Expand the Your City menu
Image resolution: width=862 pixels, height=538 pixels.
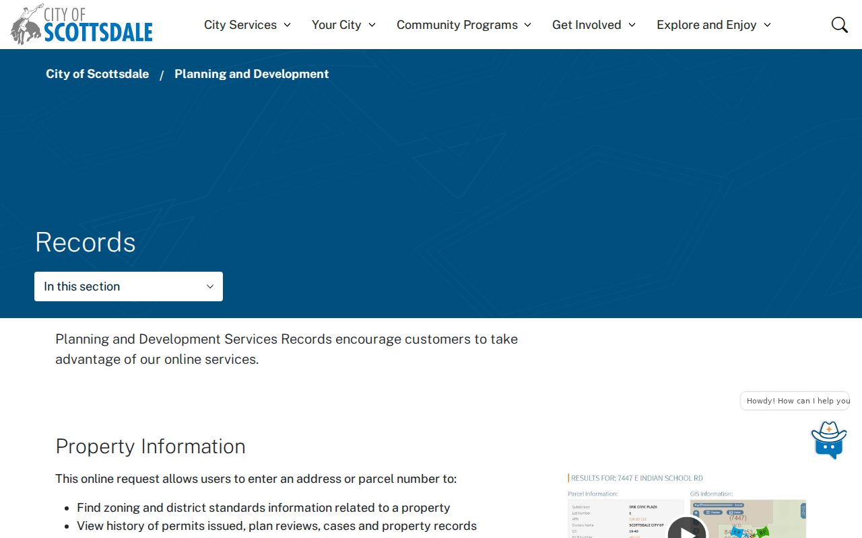point(343,25)
